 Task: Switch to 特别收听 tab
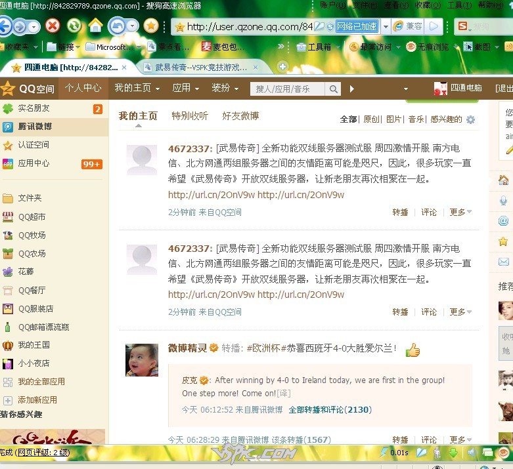(x=190, y=115)
